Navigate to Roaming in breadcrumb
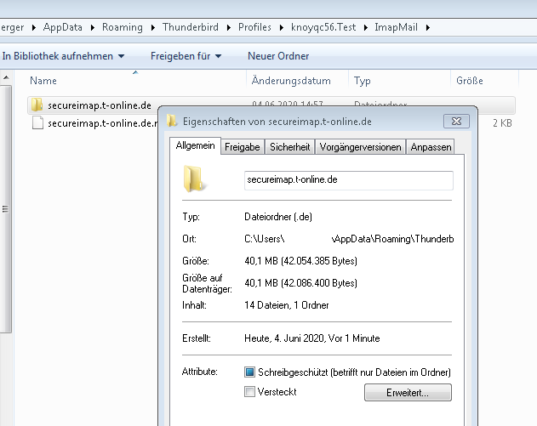537x426 pixels. (x=123, y=27)
